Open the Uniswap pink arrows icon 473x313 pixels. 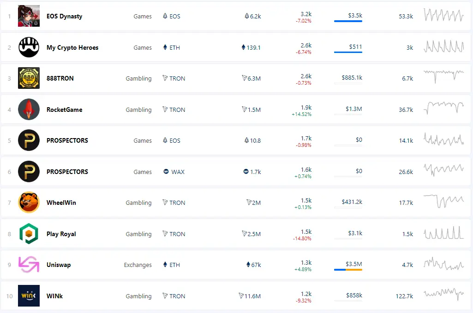(x=29, y=265)
